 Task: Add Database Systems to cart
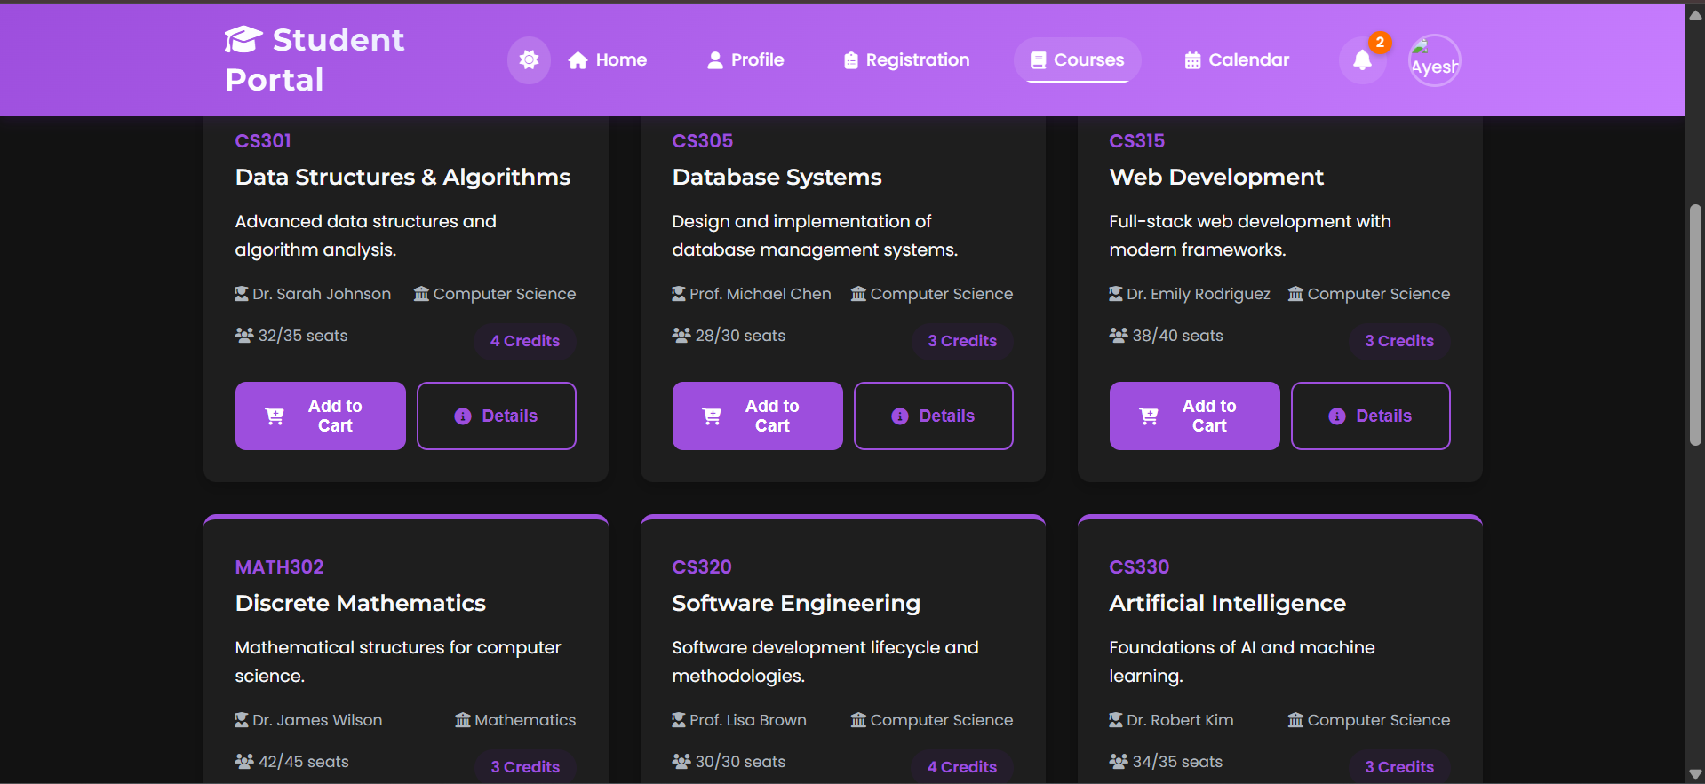[758, 416]
